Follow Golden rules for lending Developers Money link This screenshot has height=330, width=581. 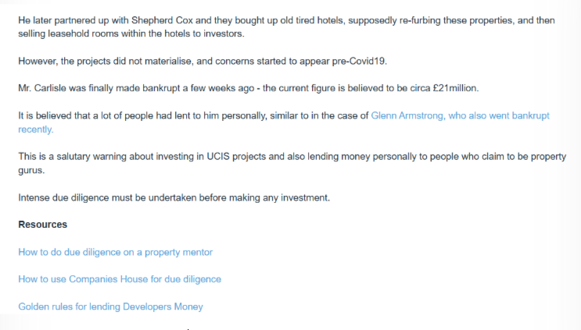pos(110,307)
